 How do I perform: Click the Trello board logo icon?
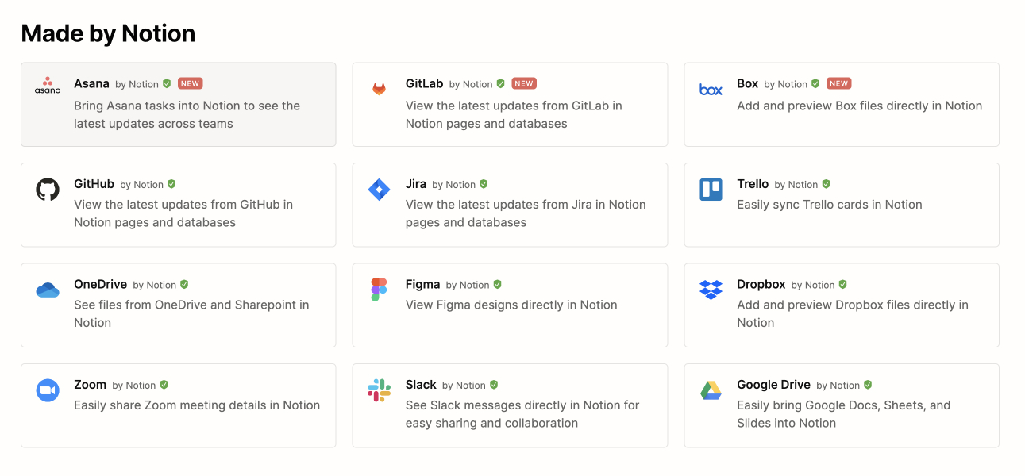(x=711, y=190)
